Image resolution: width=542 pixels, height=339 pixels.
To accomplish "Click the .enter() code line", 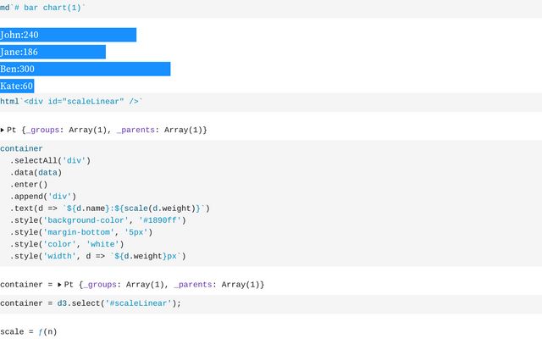I will point(29,185).
